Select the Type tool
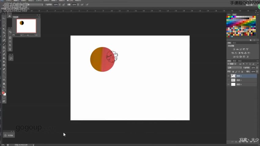 click(x=4, y=73)
